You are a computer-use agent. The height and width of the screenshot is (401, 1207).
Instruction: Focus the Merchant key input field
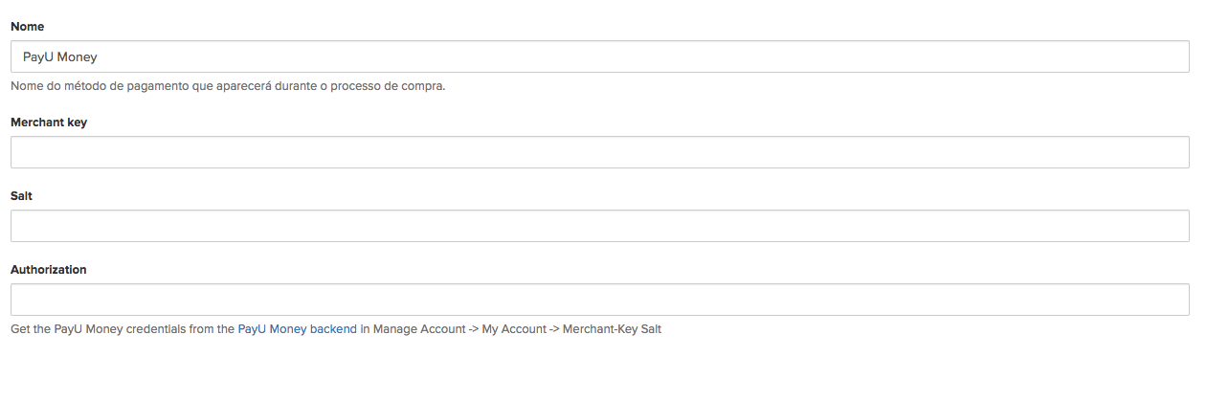click(x=599, y=152)
